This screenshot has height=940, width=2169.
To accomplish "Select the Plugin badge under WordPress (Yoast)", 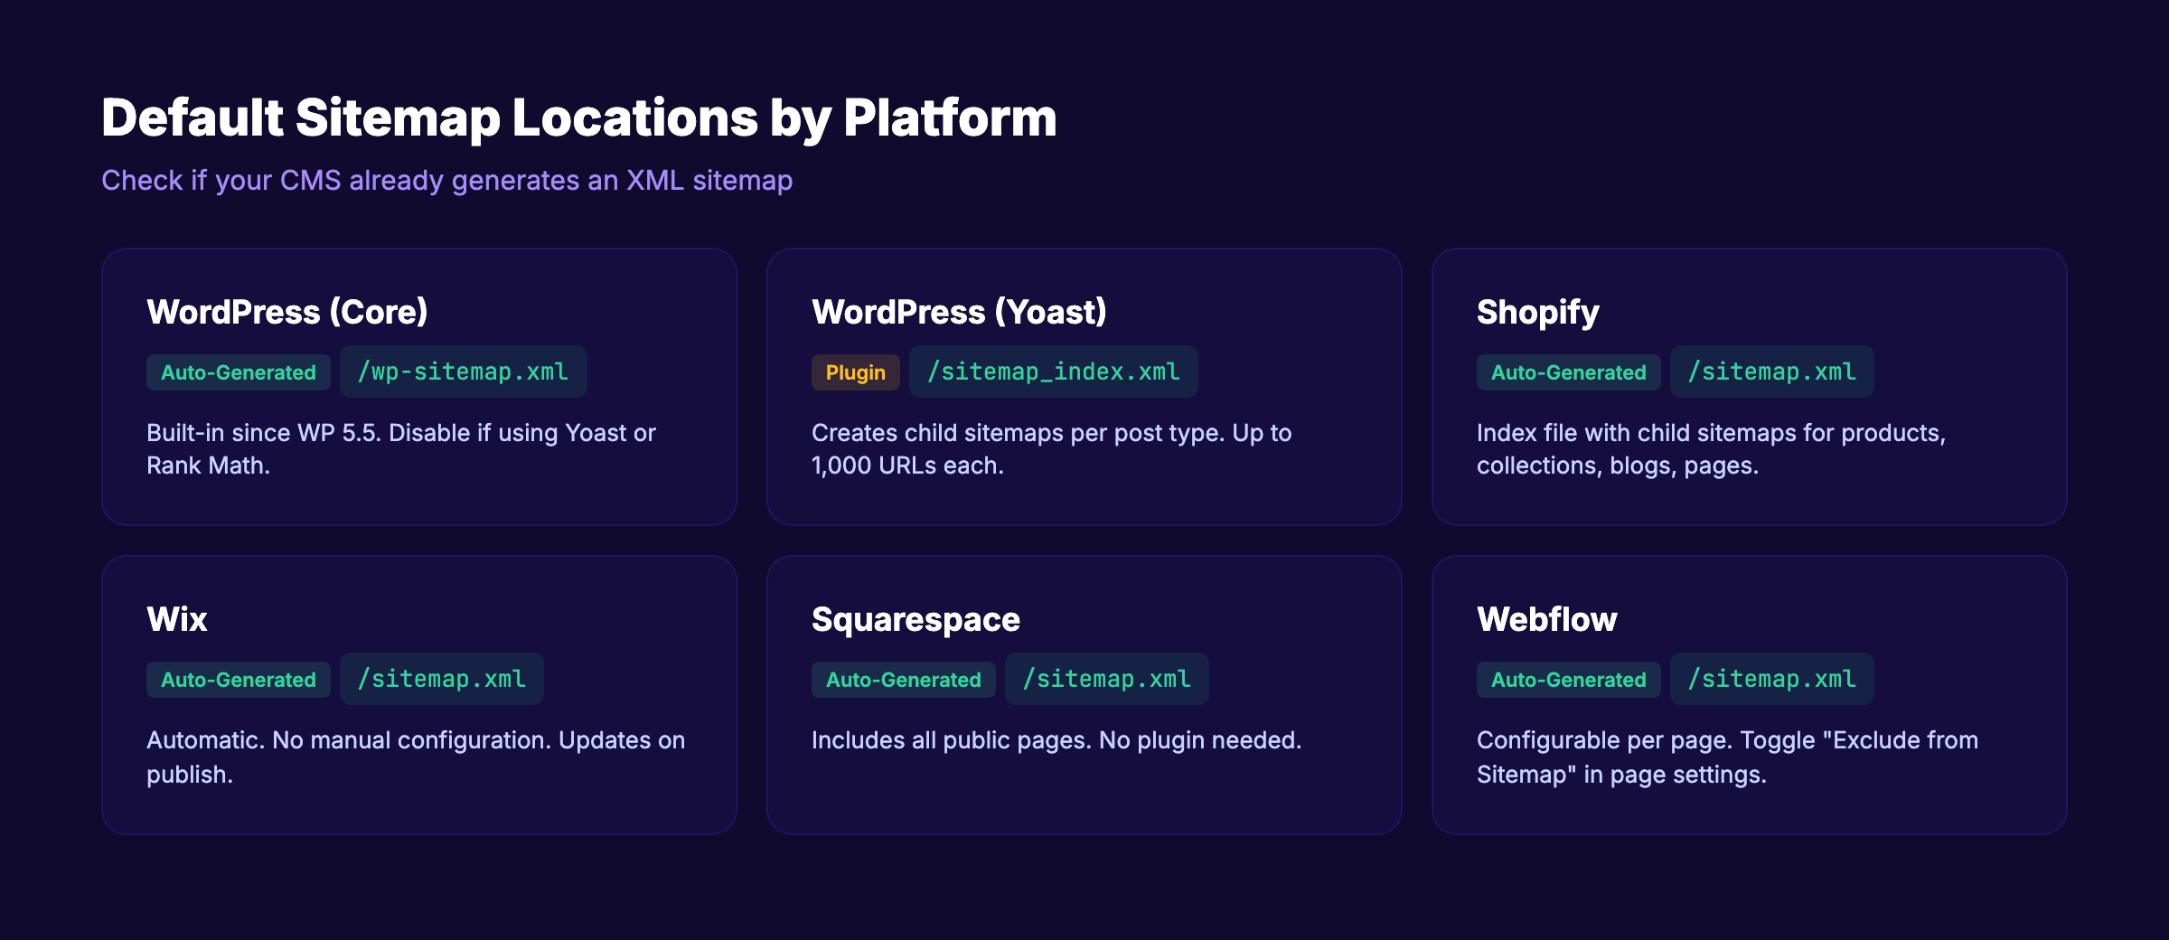I will tap(855, 371).
